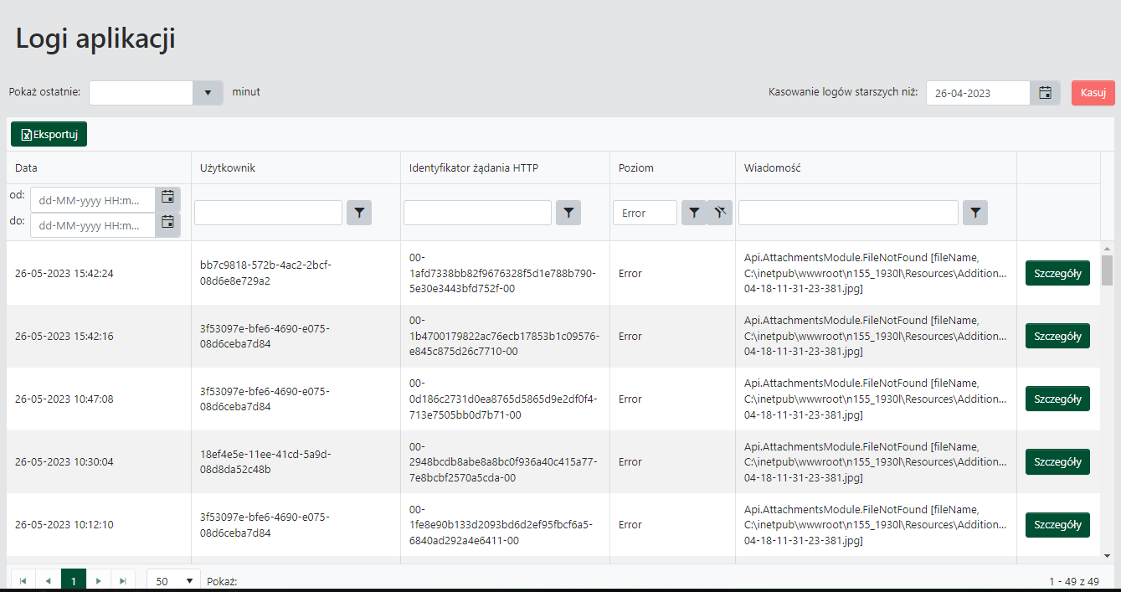Image resolution: width=1121 pixels, height=592 pixels.
Task: Sort by the Poziom column header
Action: (636, 167)
